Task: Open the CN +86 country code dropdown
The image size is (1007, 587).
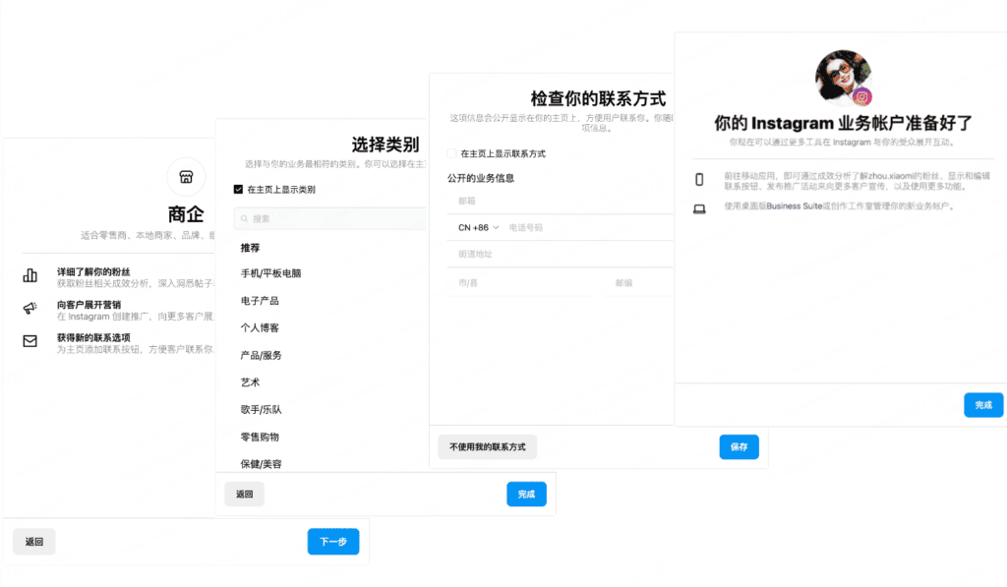Action: click(x=479, y=228)
